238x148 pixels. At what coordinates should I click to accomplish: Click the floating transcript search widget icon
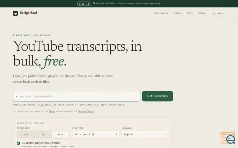tap(228, 138)
